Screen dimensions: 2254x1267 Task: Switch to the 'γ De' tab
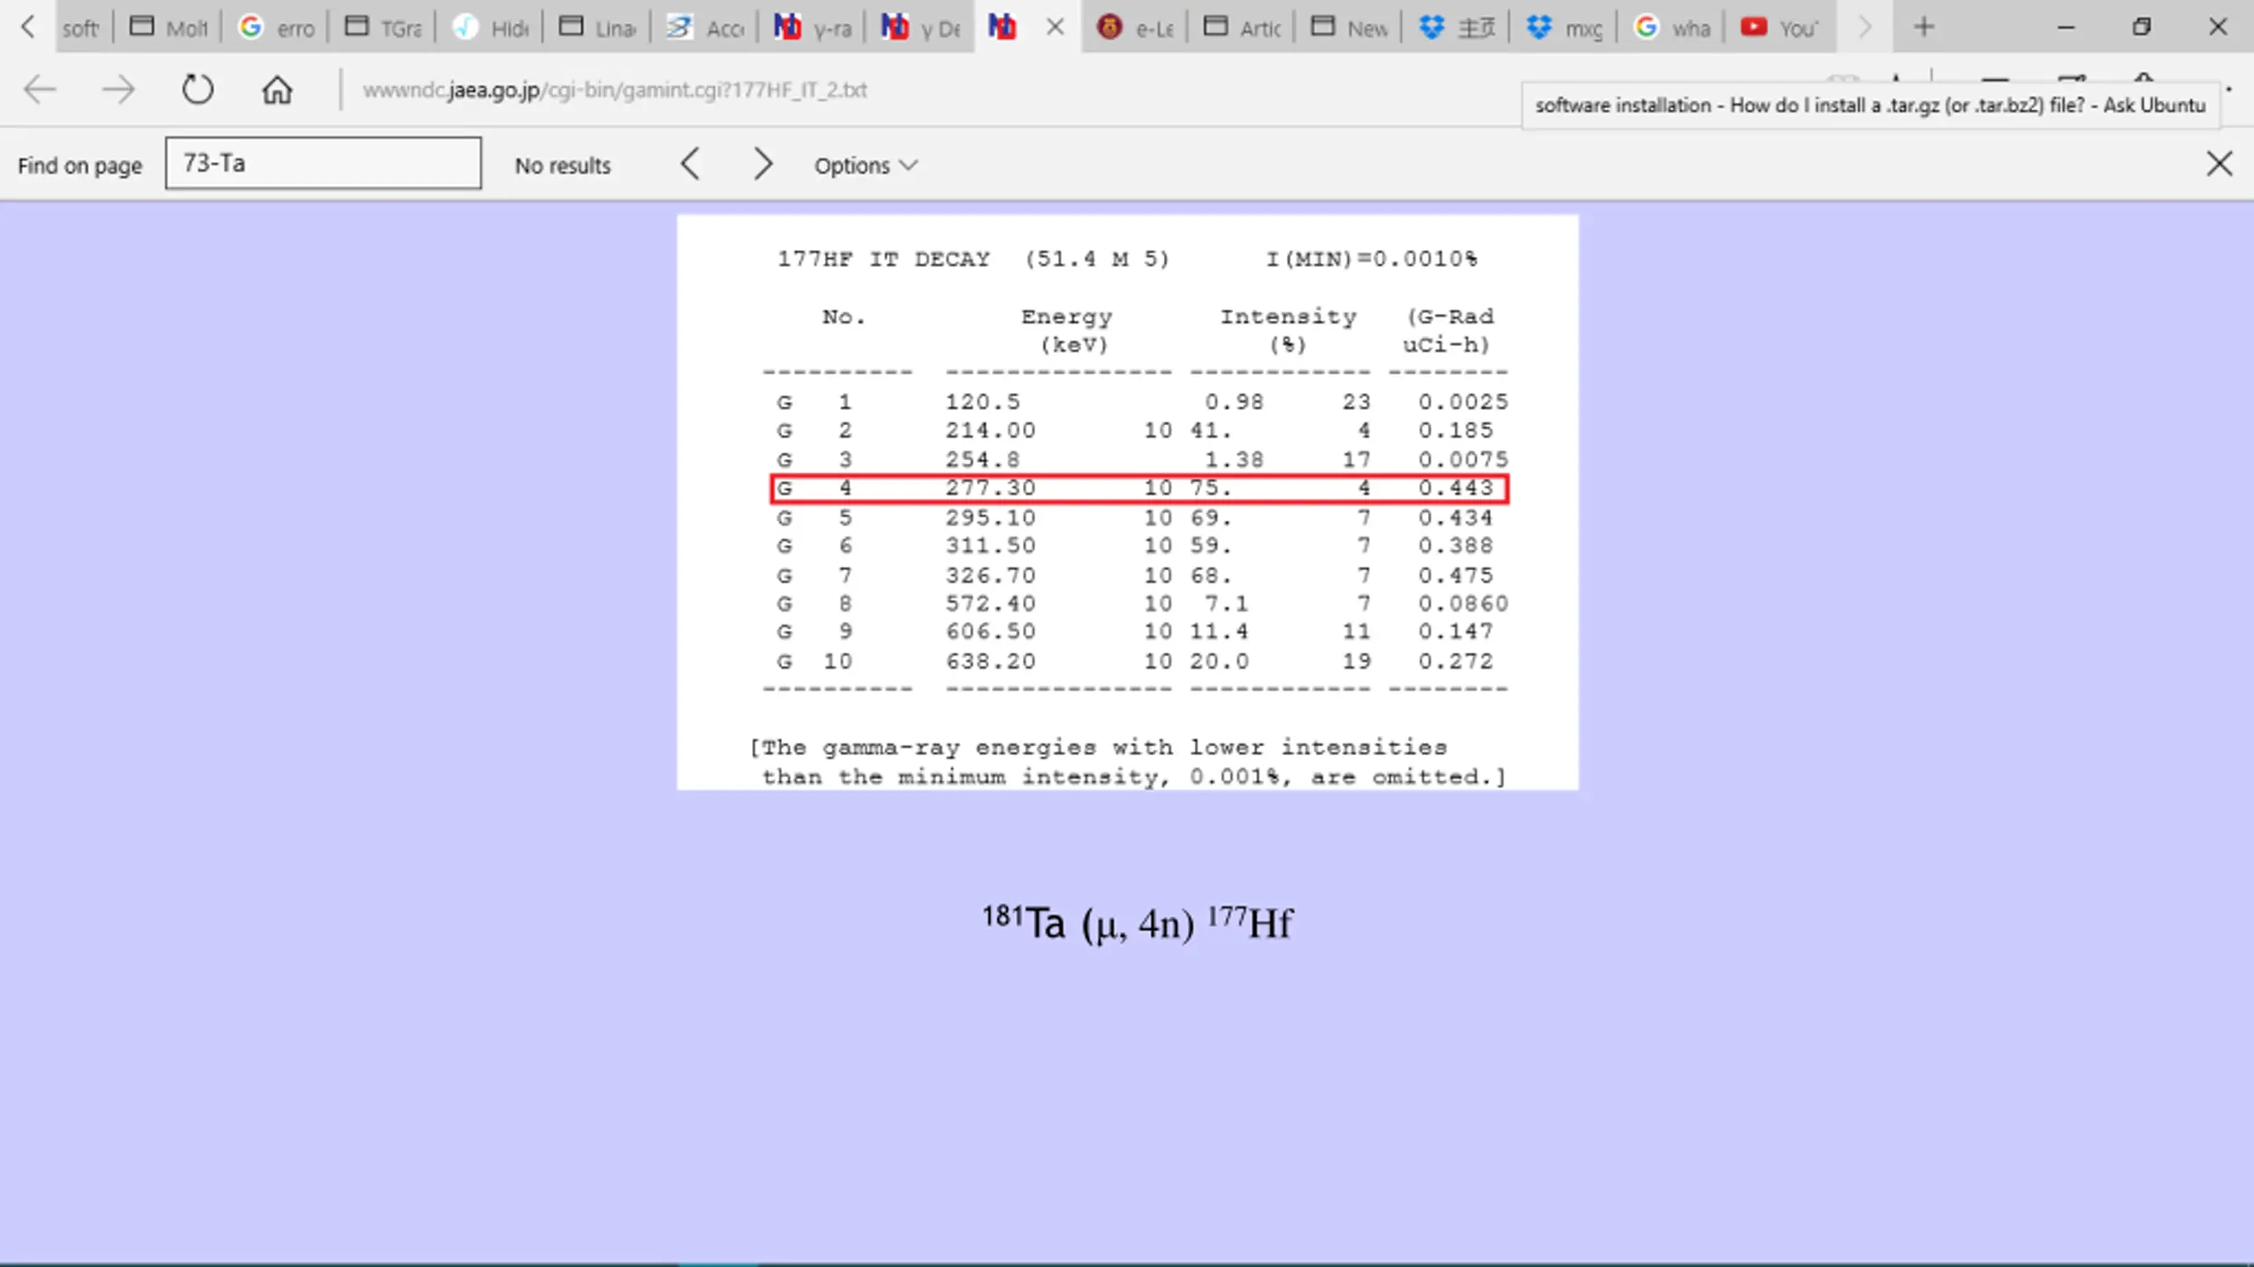(x=919, y=27)
